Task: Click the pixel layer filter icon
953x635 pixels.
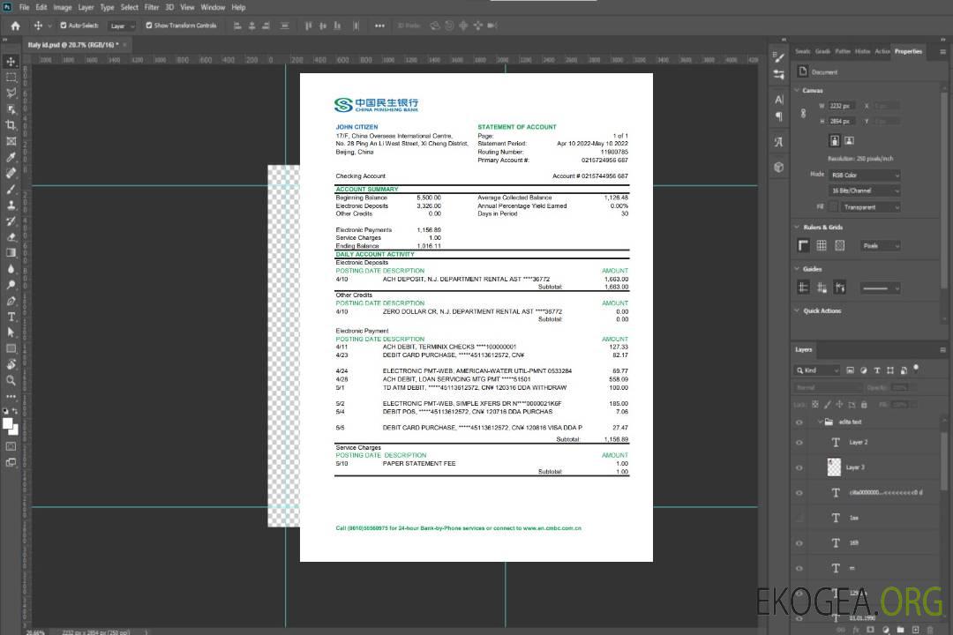Action: click(x=849, y=370)
